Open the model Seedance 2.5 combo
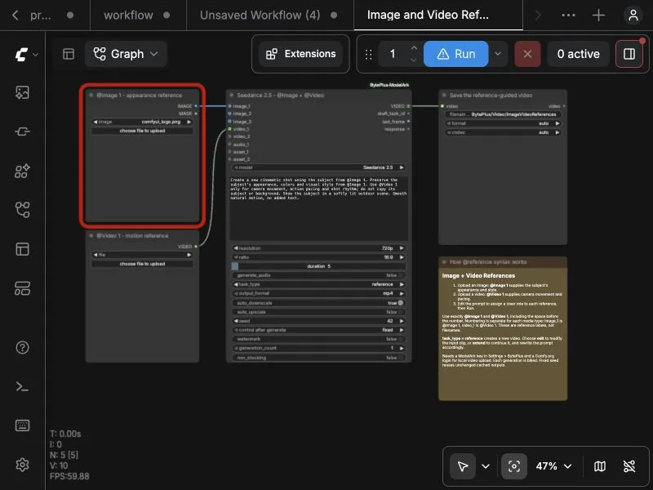 point(318,167)
